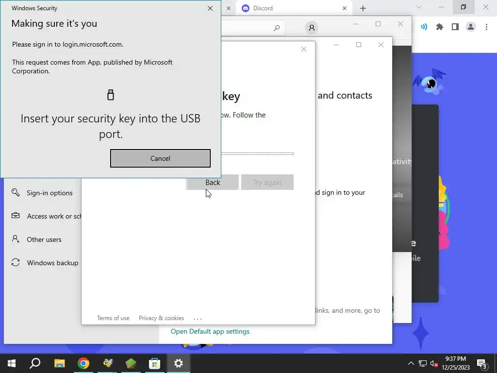Close the Windows Security dialog
This screenshot has width=497, height=373.
[210, 8]
